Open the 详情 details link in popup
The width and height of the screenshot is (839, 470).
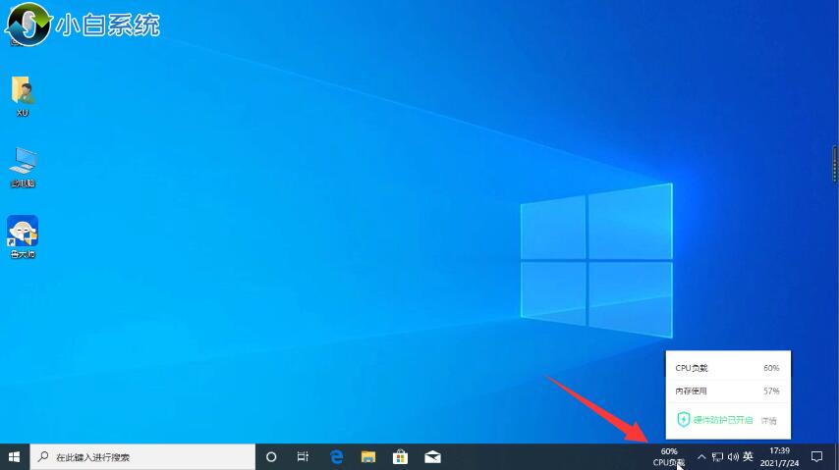(x=769, y=421)
